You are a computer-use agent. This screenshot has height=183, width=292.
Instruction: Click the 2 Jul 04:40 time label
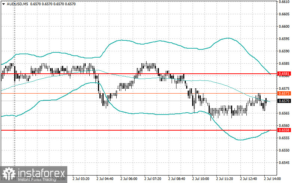click(105, 179)
